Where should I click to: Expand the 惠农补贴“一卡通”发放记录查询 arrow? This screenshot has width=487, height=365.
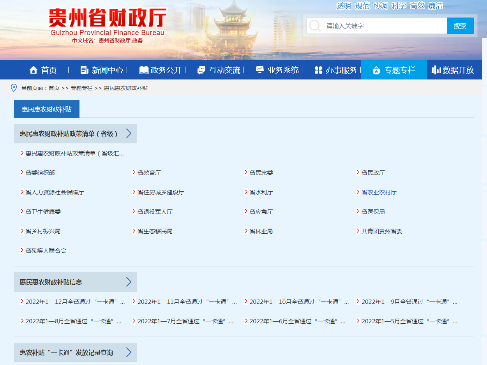[x=129, y=353]
